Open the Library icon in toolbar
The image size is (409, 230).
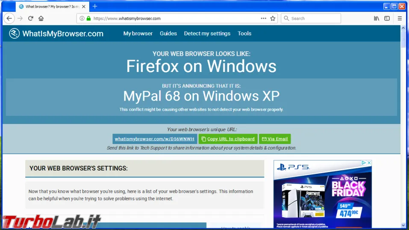coord(377,18)
